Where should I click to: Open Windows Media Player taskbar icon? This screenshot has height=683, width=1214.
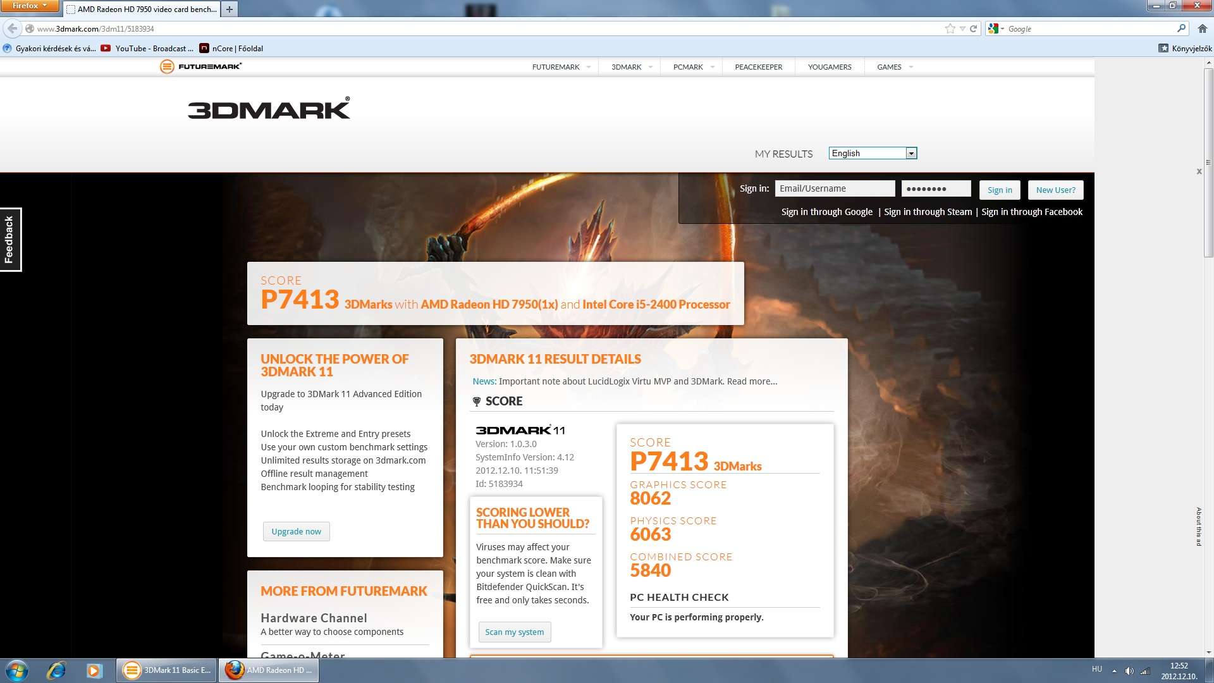click(94, 670)
